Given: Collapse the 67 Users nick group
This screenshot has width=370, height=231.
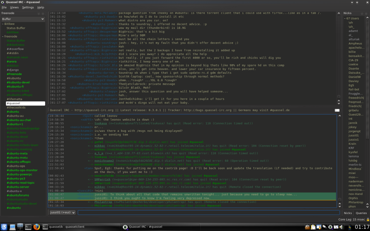Looking at the screenshot, I should pyautogui.click(x=344, y=18).
